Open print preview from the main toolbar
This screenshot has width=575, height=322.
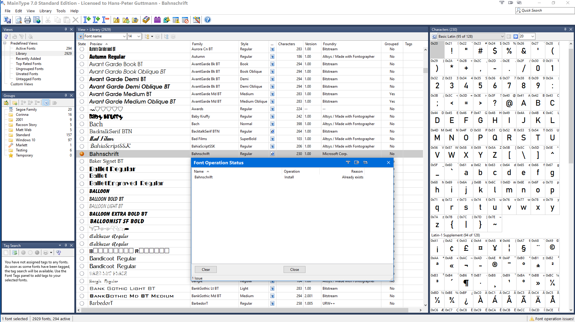click(18, 20)
